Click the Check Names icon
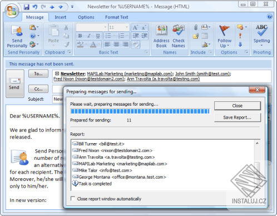This screenshot has width=277, height=216. [x=179, y=36]
